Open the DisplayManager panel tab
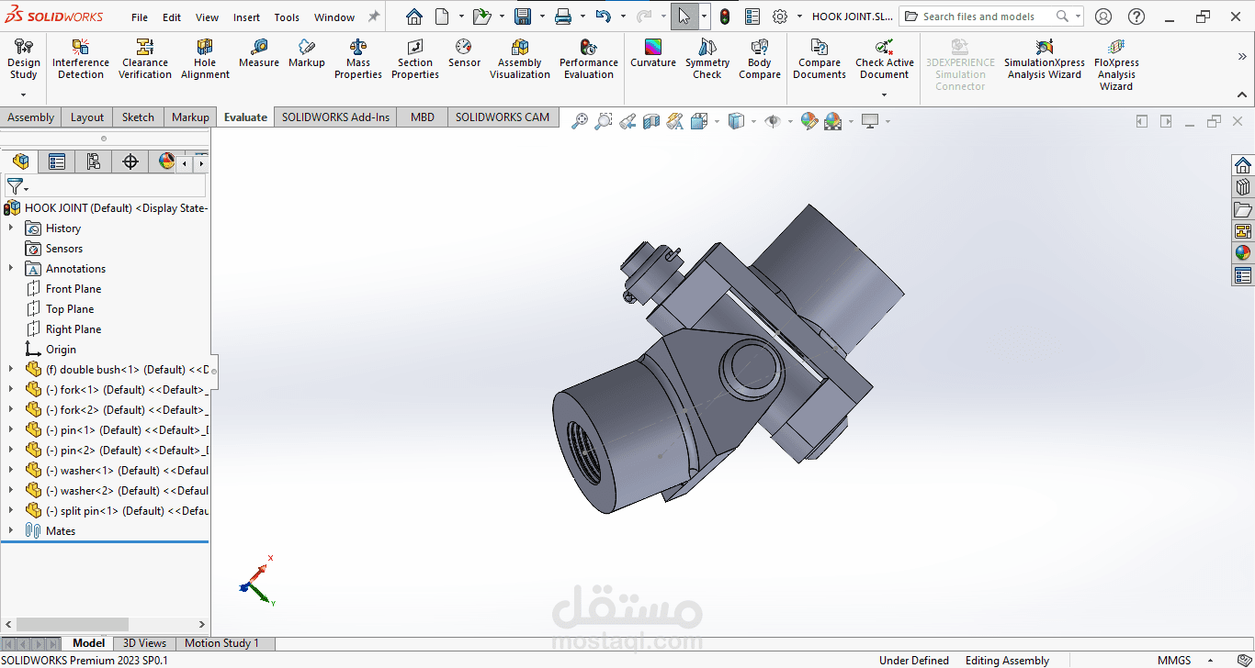Screen dimensions: 1255x668 166,161
